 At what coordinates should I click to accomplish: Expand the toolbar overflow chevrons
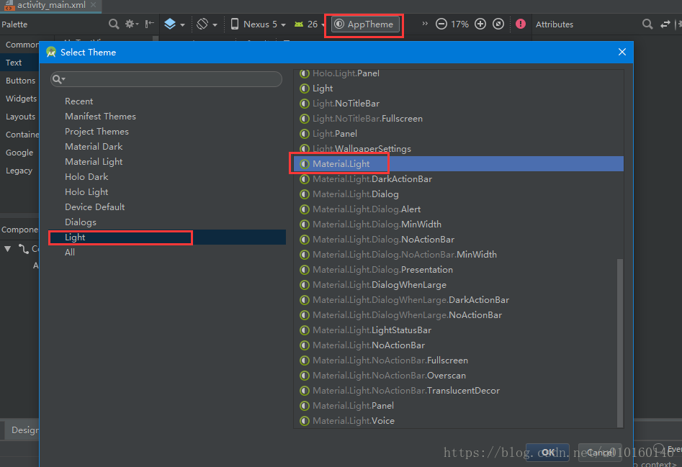pos(425,24)
